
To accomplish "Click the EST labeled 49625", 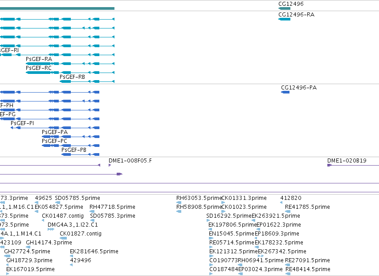I will pos(44,198).
